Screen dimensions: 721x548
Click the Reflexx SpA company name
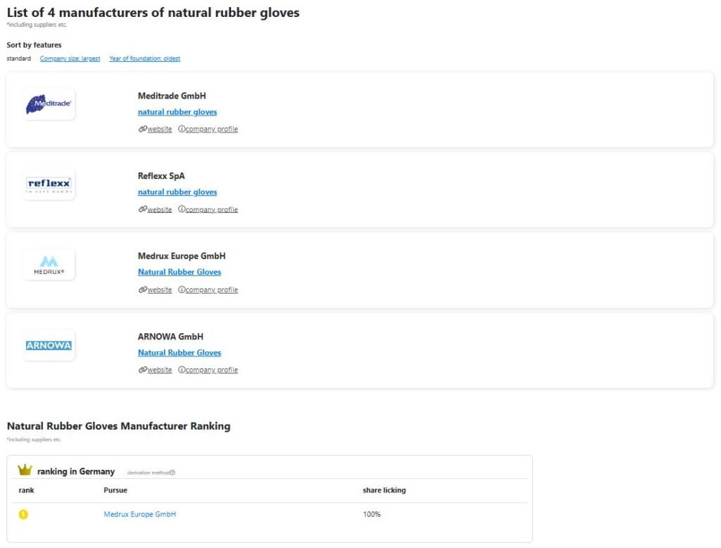(x=161, y=176)
